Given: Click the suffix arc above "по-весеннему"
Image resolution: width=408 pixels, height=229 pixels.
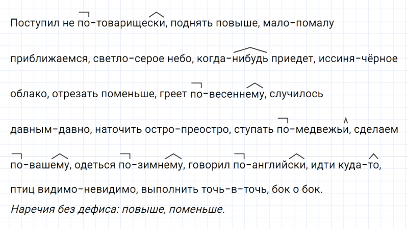Looking at the screenshot, I should click(254, 84).
